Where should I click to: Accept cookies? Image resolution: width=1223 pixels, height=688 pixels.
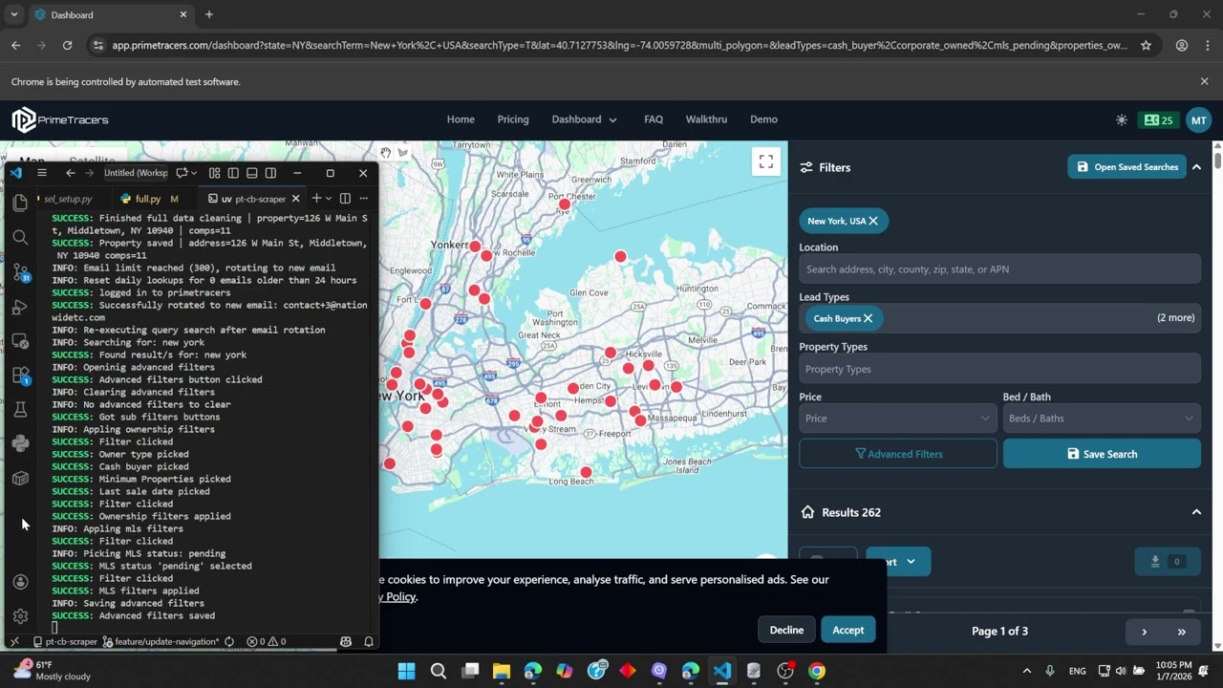click(x=848, y=630)
